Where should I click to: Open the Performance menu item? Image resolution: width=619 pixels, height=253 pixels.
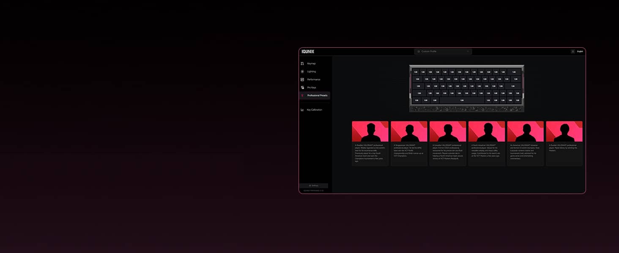coord(314,80)
